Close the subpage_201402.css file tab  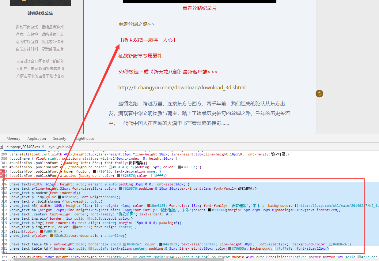click(x=43, y=147)
